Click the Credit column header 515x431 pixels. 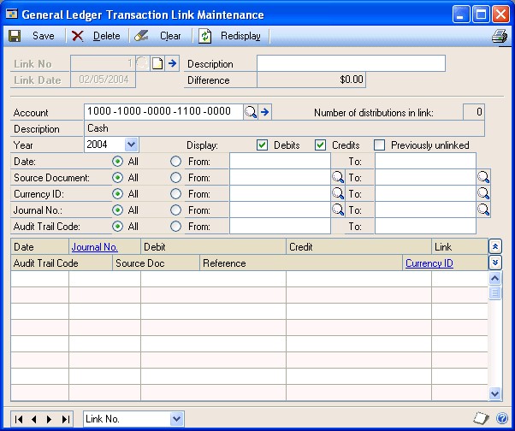click(358, 247)
